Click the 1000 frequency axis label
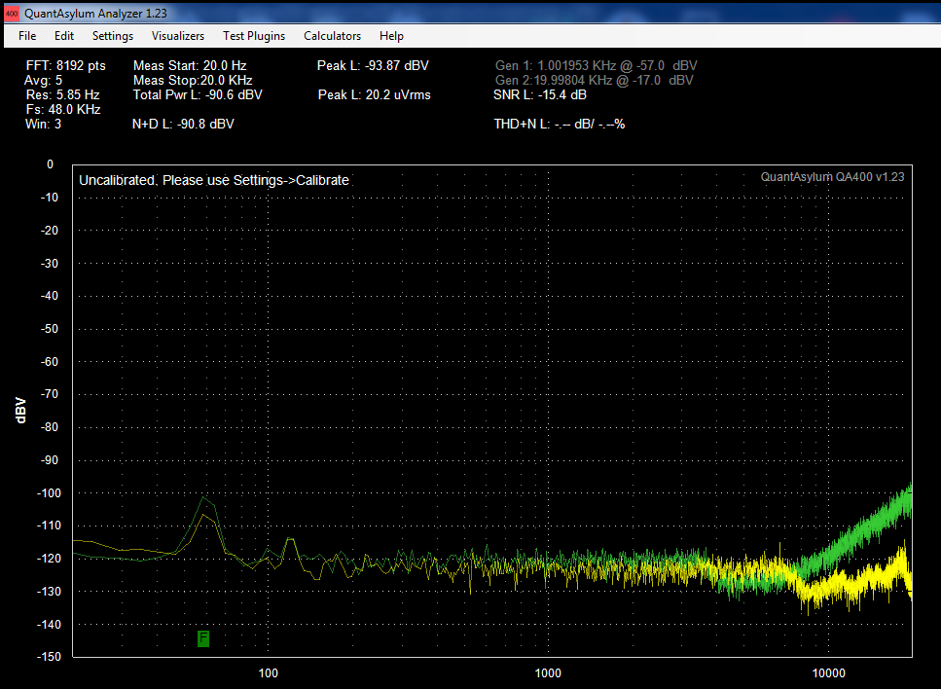Image resolution: width=941 pixels, height=689 pixels. coord(548,672)
